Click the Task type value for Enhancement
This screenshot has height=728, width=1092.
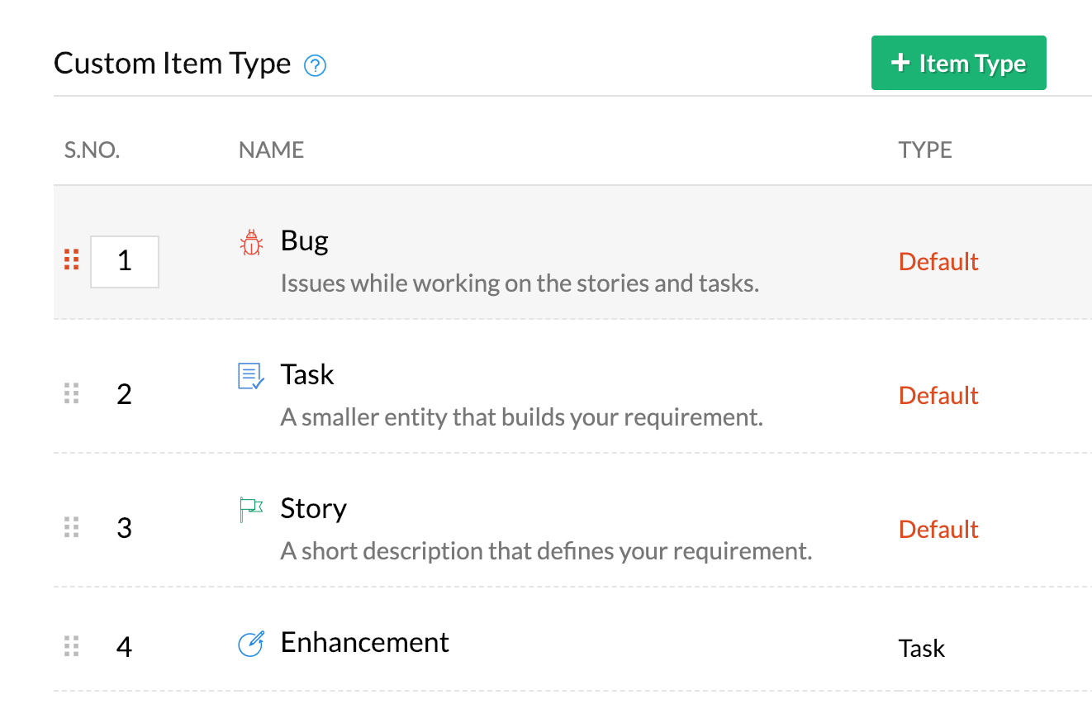tap(922, 649)
